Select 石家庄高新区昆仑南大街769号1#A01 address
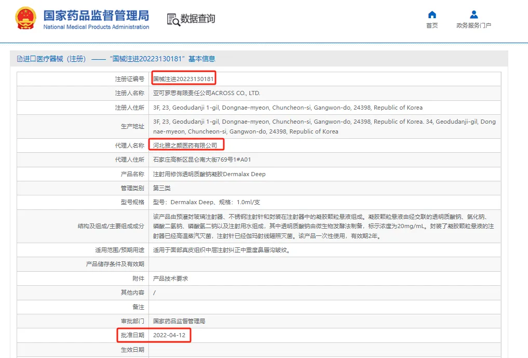The image size is (528, 358). tap(202, 160)
